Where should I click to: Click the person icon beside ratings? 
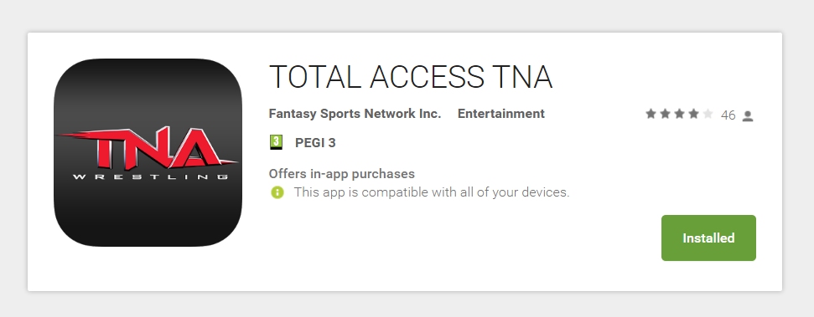748,116
